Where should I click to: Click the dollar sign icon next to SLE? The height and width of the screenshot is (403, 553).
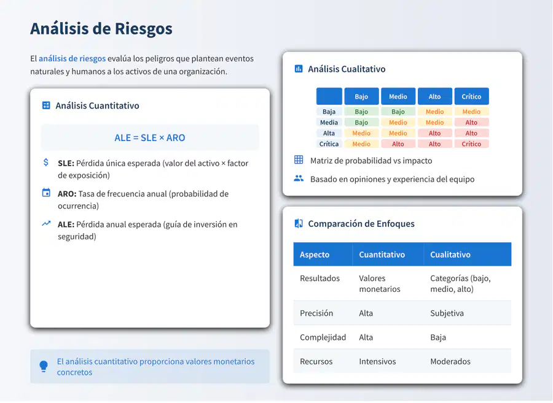tap(46, 163)
